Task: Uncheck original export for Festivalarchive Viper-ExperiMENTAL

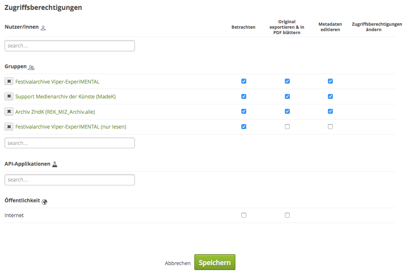Action: (287, 81)
